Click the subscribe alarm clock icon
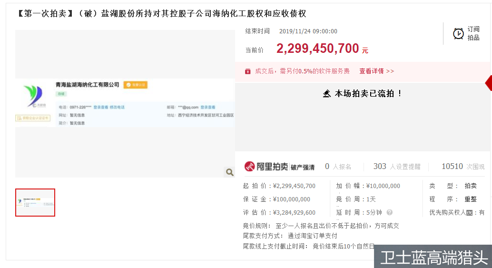This screenshot has height=268, width=492. click(458, 34)
